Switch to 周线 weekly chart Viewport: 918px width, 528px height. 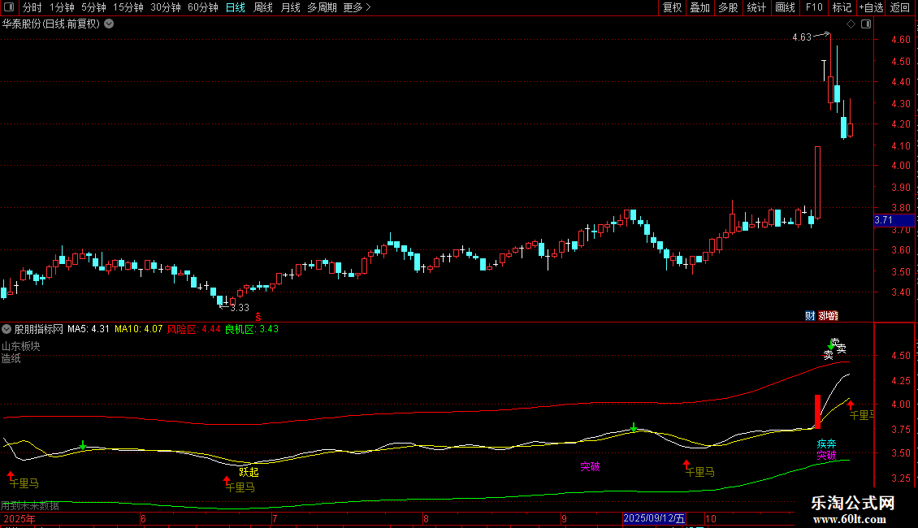pyautogui.click(x=263, y=7)
